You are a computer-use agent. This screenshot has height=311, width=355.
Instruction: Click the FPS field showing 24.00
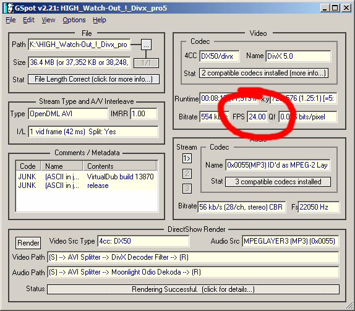click(x=257, y=117)
